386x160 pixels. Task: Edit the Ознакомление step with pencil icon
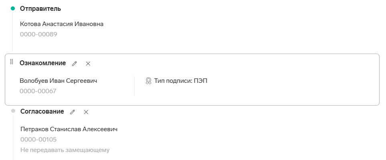pyautogui.click(x=74, y=64)
